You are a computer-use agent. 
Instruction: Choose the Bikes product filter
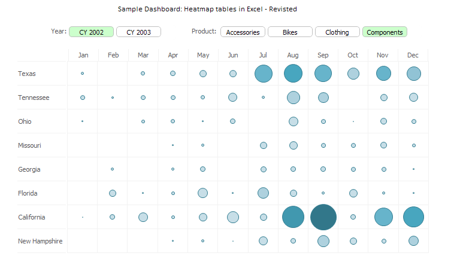(290, 32)
